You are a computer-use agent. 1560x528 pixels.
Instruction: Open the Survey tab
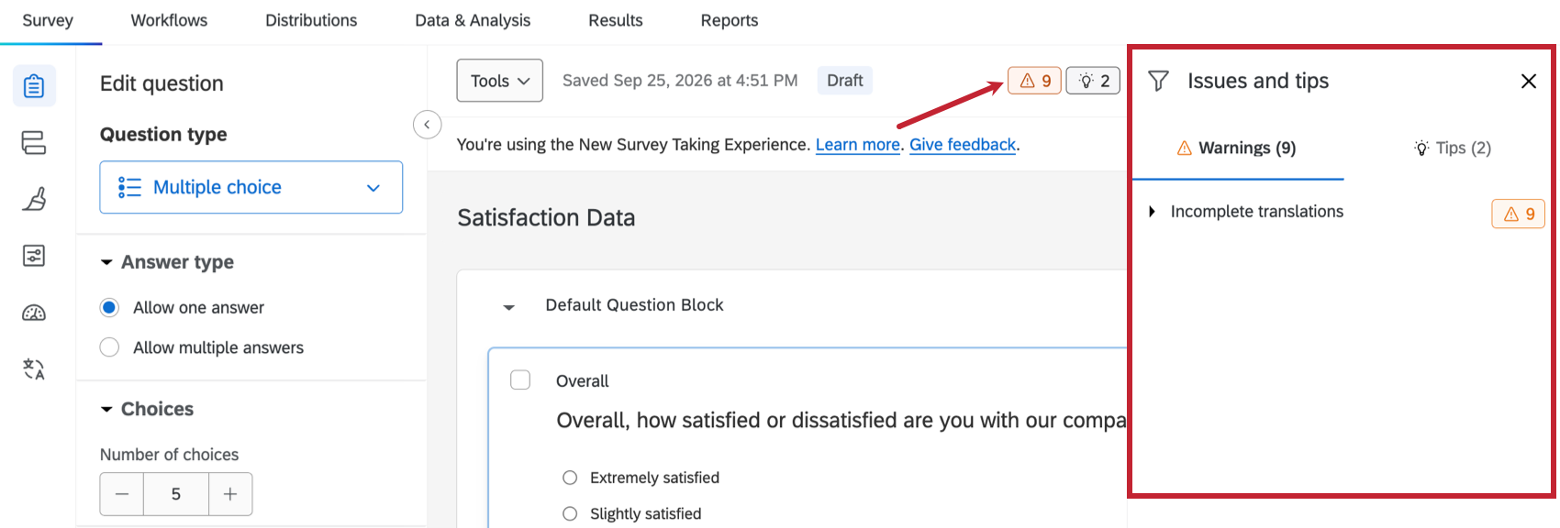coord(48,20)
